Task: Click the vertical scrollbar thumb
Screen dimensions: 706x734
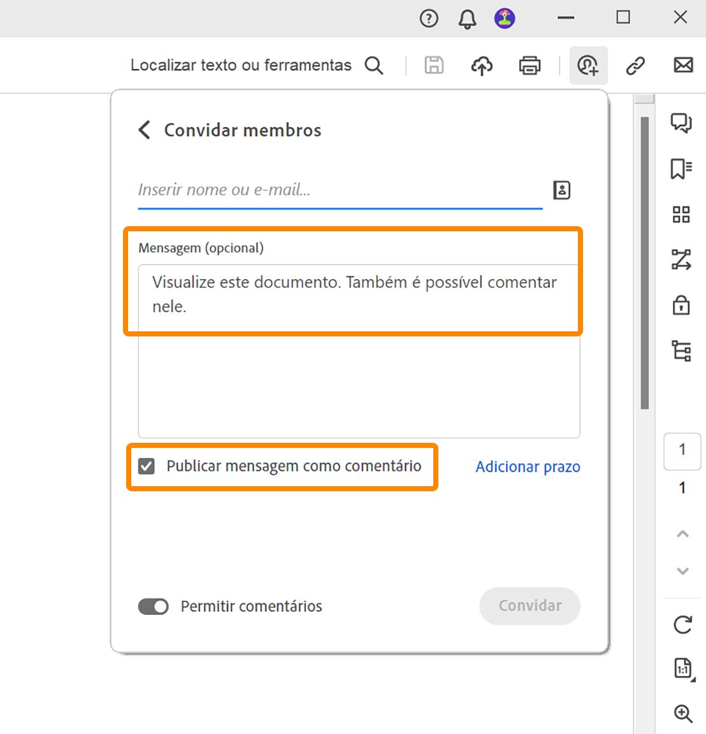Action: (645, 261)
